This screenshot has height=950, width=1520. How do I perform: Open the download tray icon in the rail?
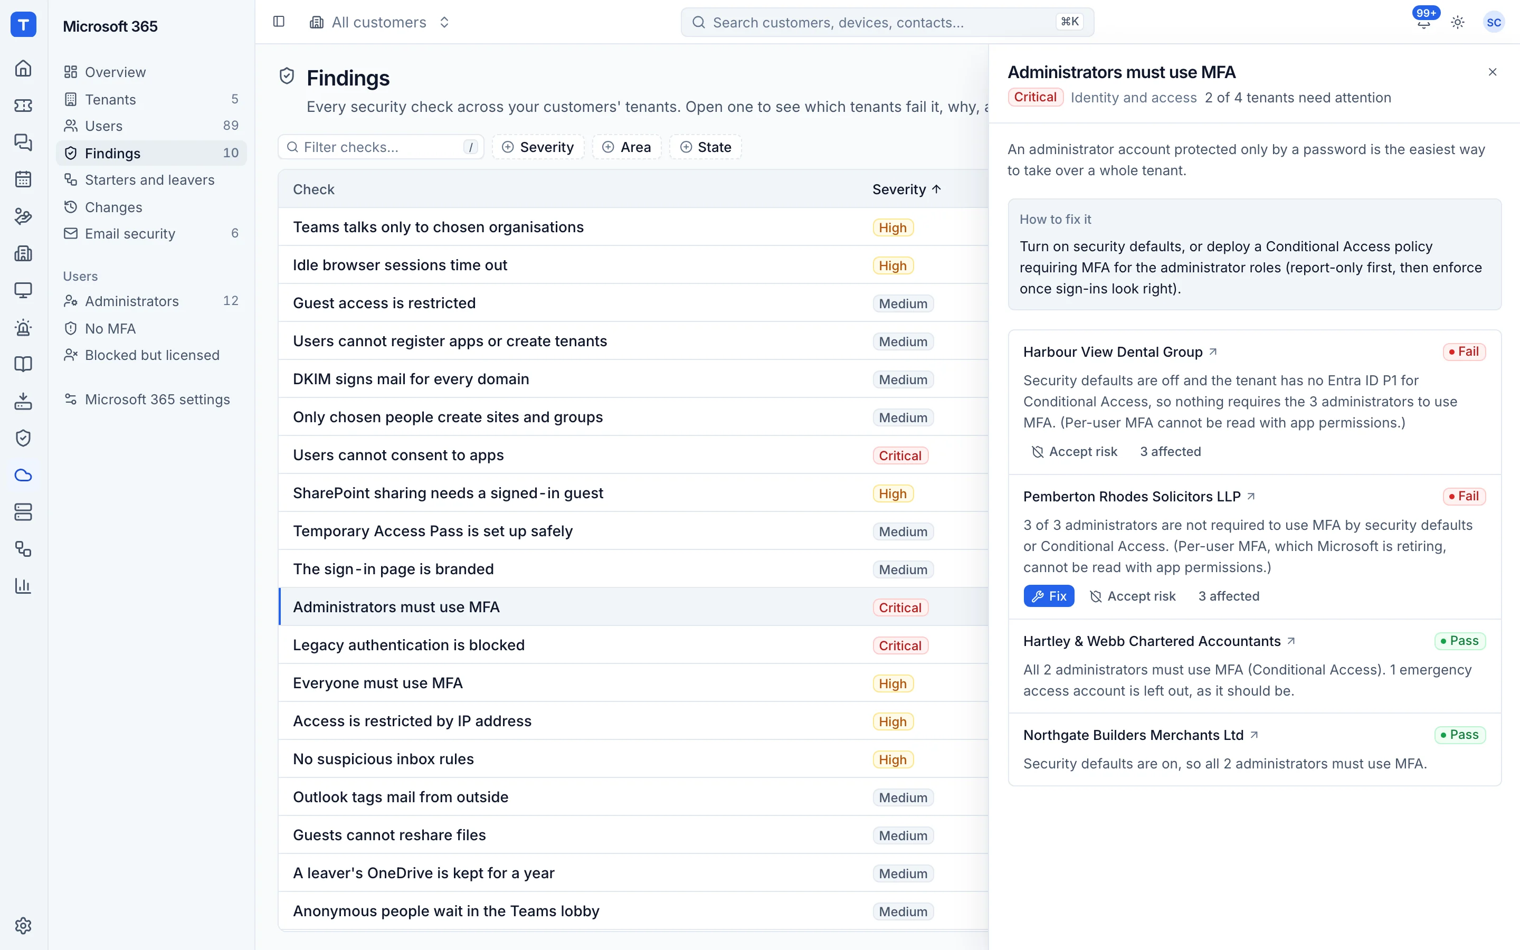point(23,401)
